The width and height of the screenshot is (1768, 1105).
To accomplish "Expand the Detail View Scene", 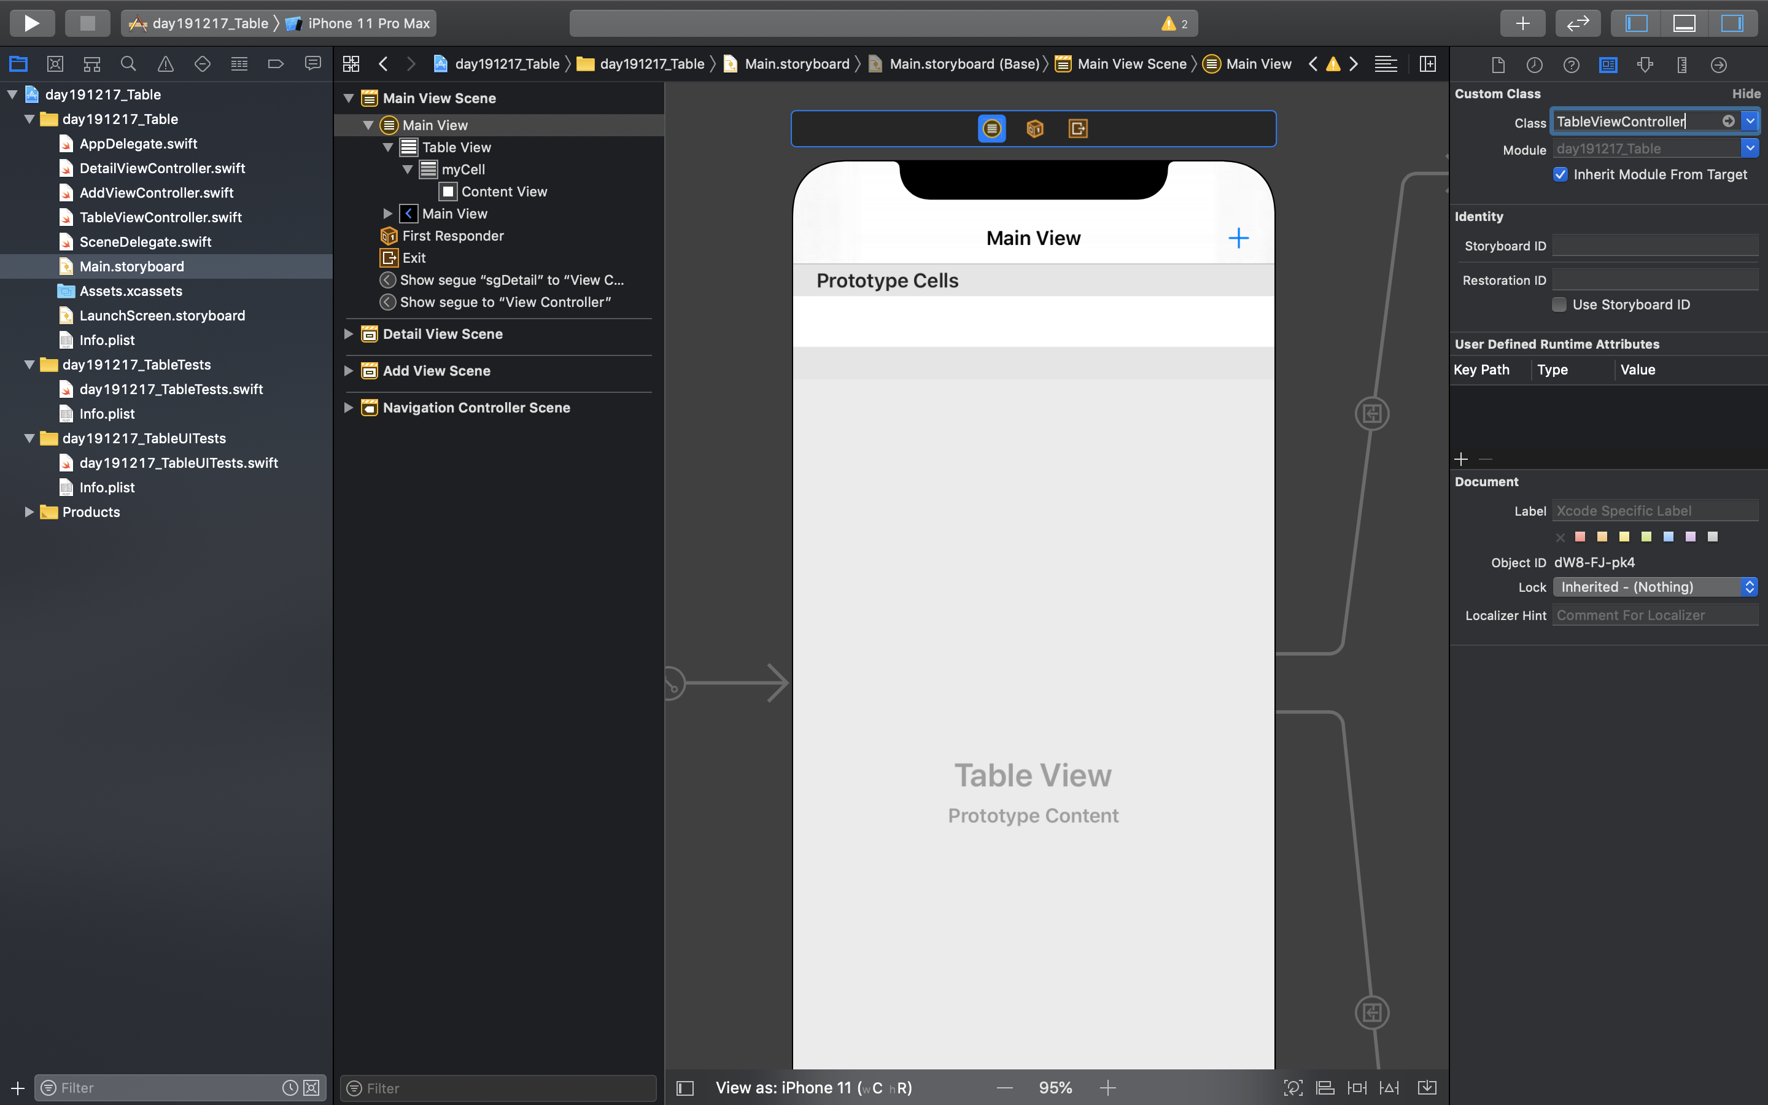I will point(349,334).
